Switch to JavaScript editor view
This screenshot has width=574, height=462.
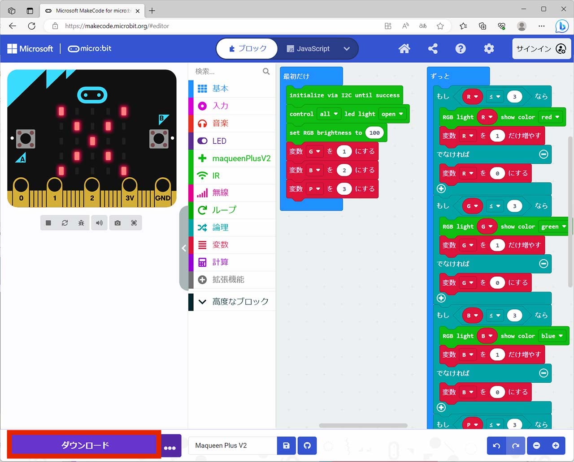(x=309, y=48)
